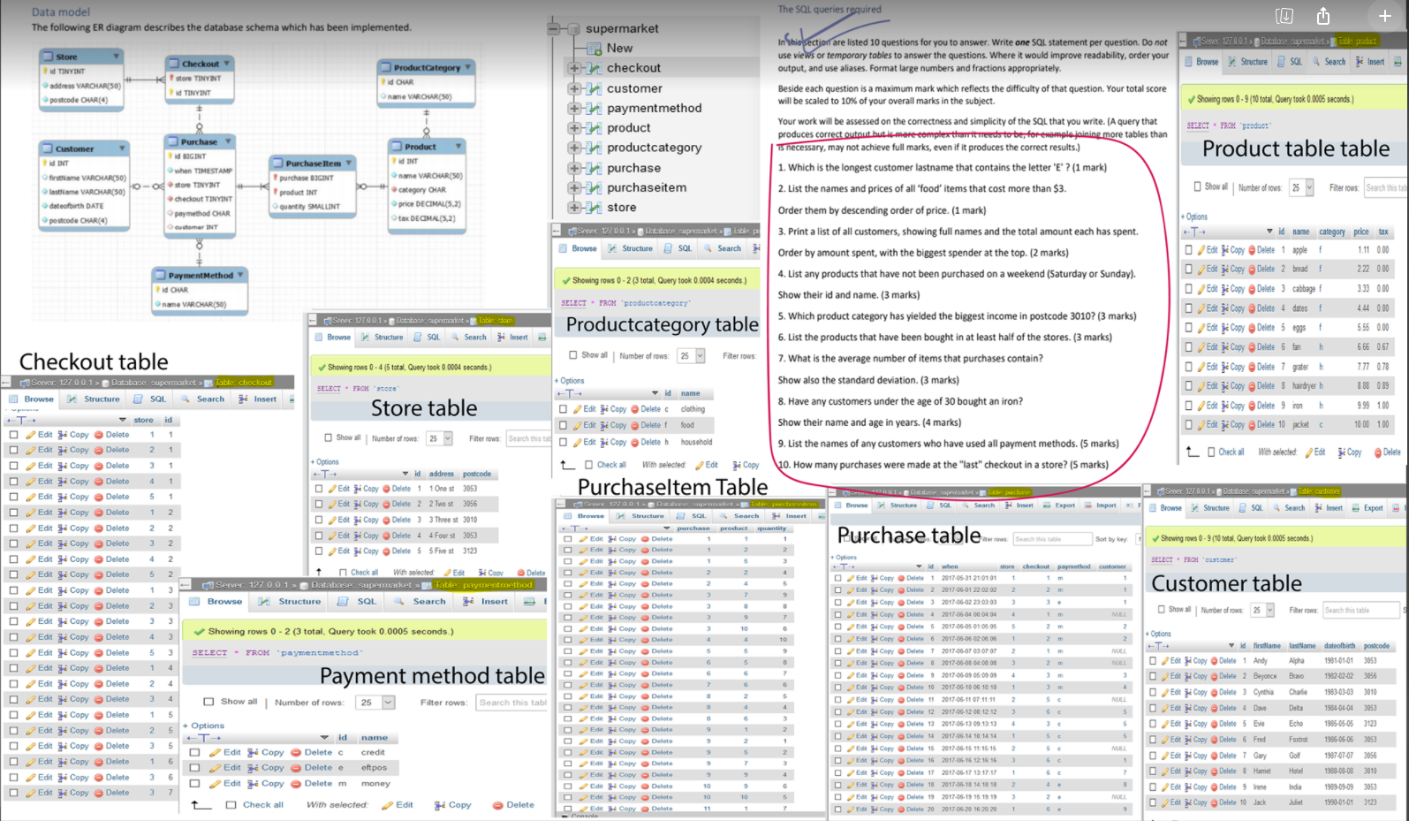1409x821 pixels.
Task: Select the product table name in the tree
Action: [x=628, y=128]
